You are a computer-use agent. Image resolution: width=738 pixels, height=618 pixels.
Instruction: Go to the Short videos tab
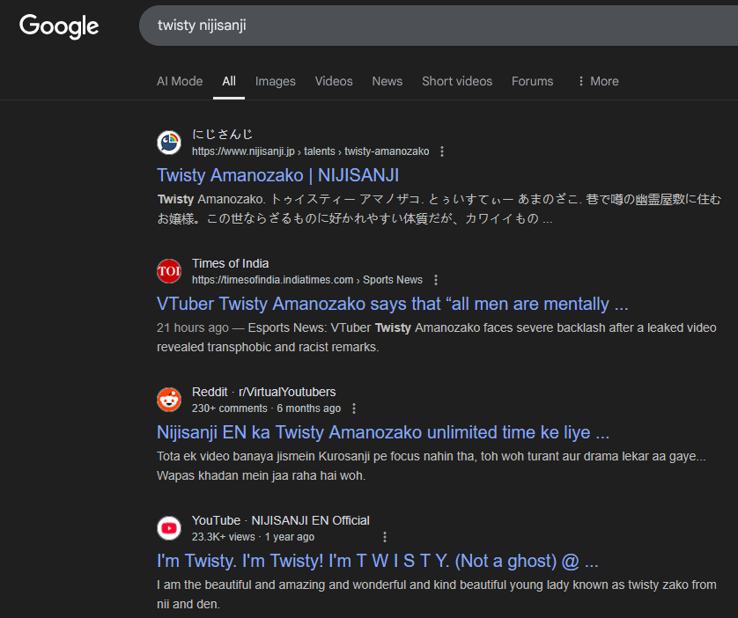457,81
